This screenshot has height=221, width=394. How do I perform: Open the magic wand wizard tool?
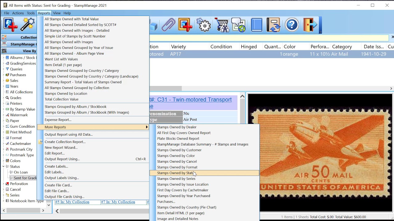point(27,25)
